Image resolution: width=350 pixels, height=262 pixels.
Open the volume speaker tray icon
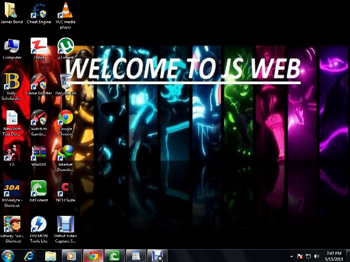pos(316,256)
